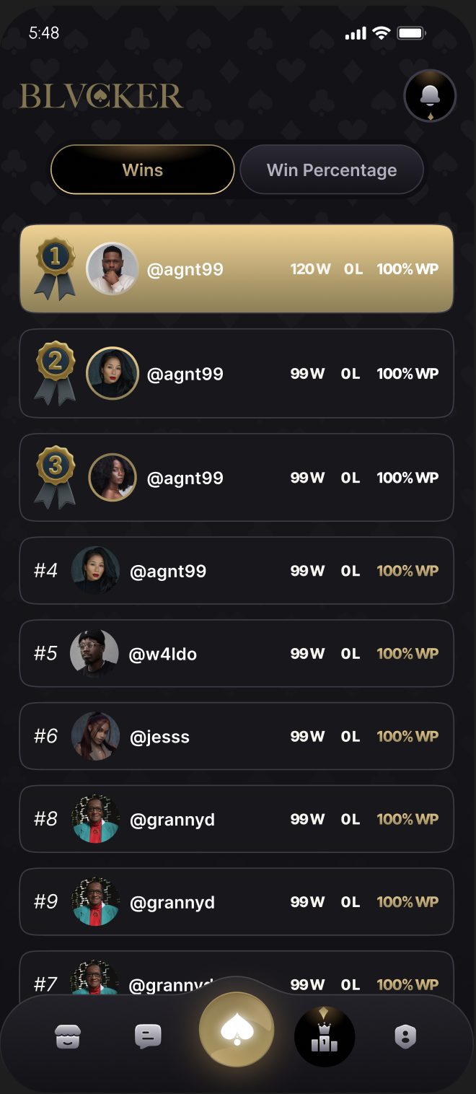
Task: Tap the rank 2 ribbon badge
Action: [x=56, y=372]
